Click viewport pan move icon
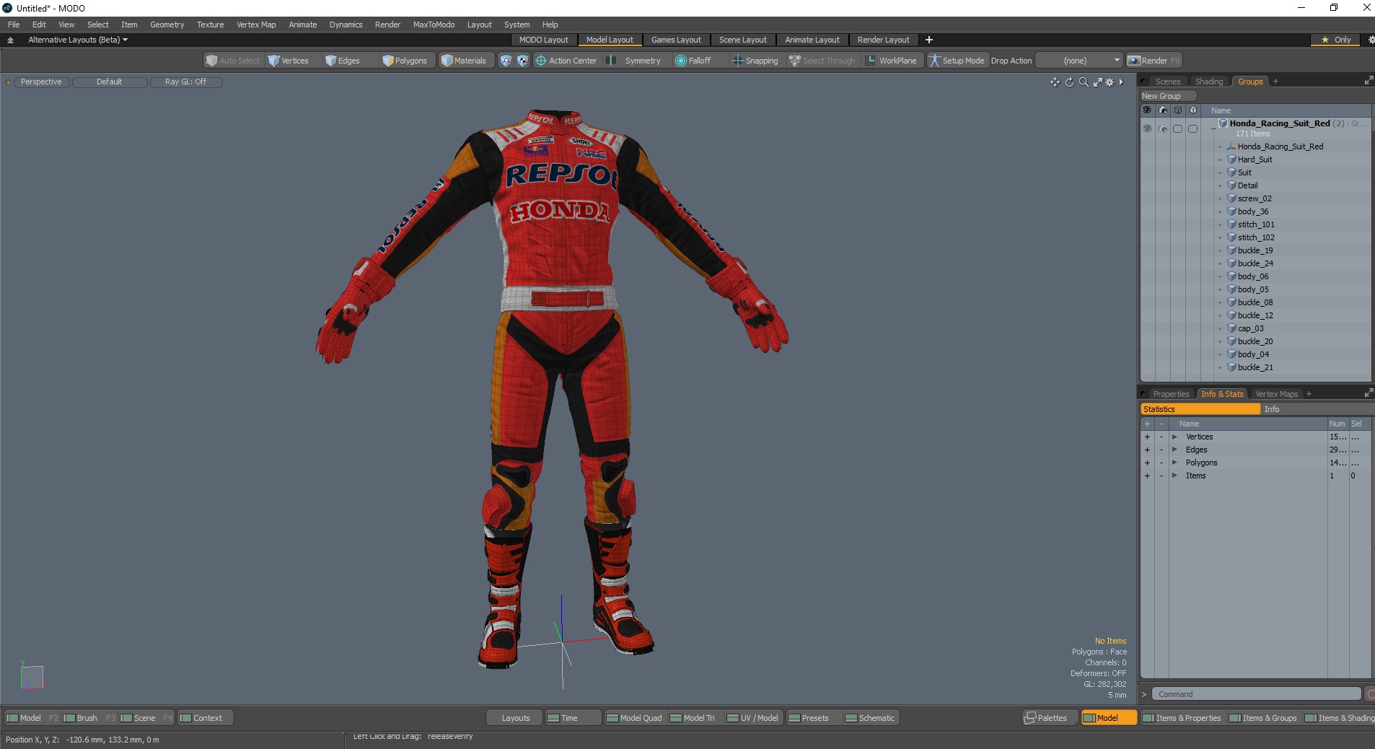1375x749 pixels. pyautogui.click(x=1055, y=82)
